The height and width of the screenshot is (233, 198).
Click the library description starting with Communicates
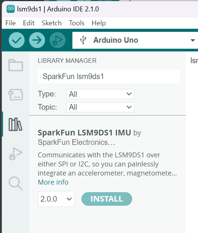[x=107, y=164]
